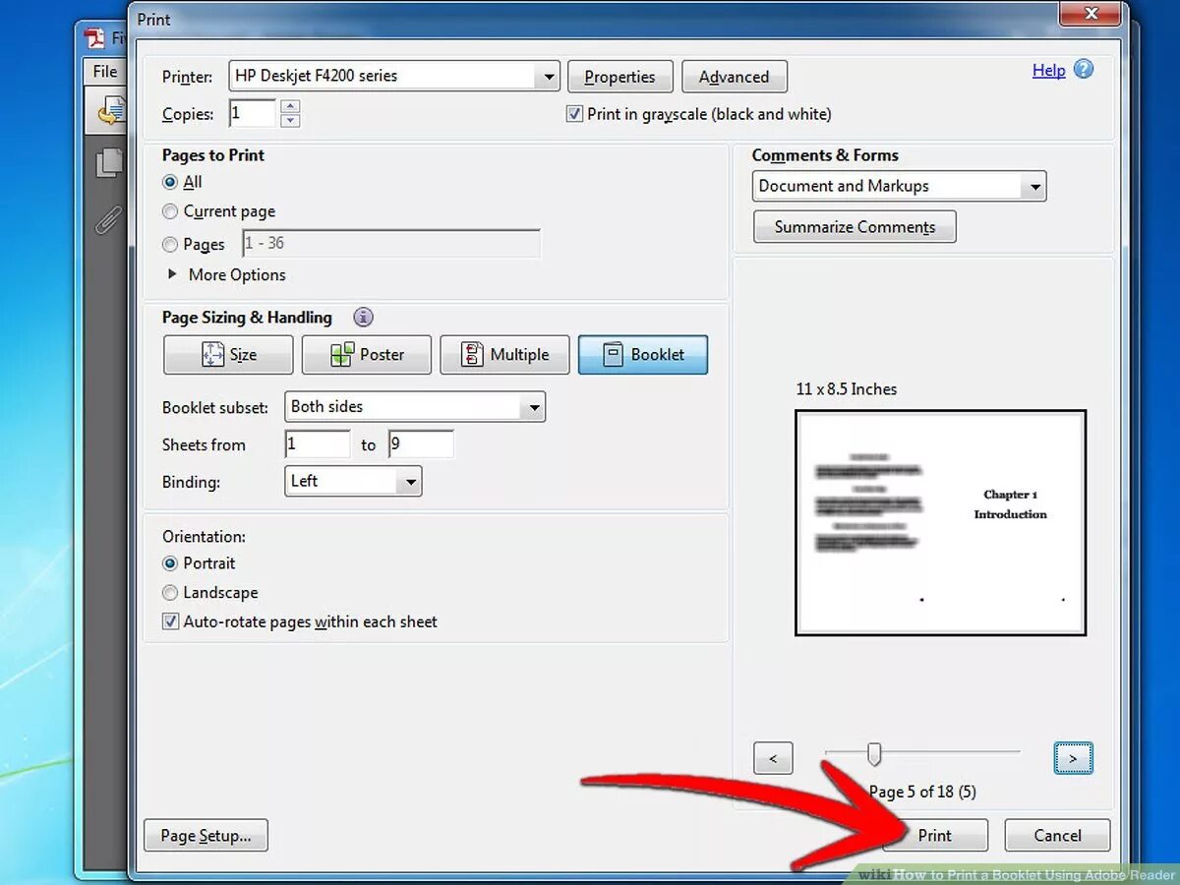
Task: Cancel the Print dialog
Action: coord(1058,836)
